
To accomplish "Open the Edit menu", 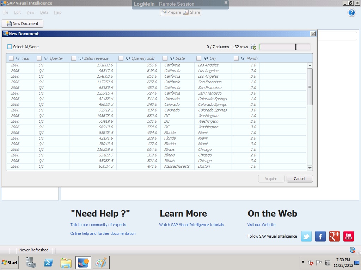I will tap(17, 12).
